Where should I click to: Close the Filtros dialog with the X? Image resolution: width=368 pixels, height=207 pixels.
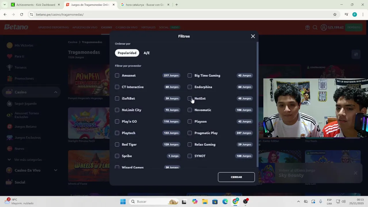(x=253, y=36)
